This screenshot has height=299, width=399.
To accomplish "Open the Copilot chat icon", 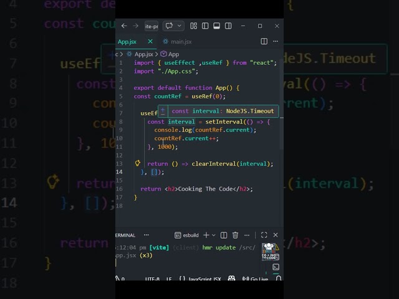I will (169, 26).
